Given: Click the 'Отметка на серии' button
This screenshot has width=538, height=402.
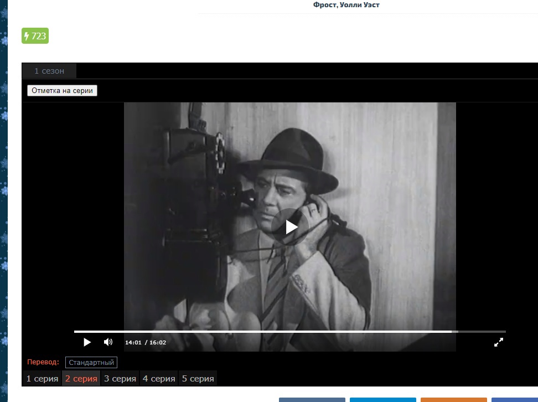Looking at the screenshot, I should (x=62, y=91).
